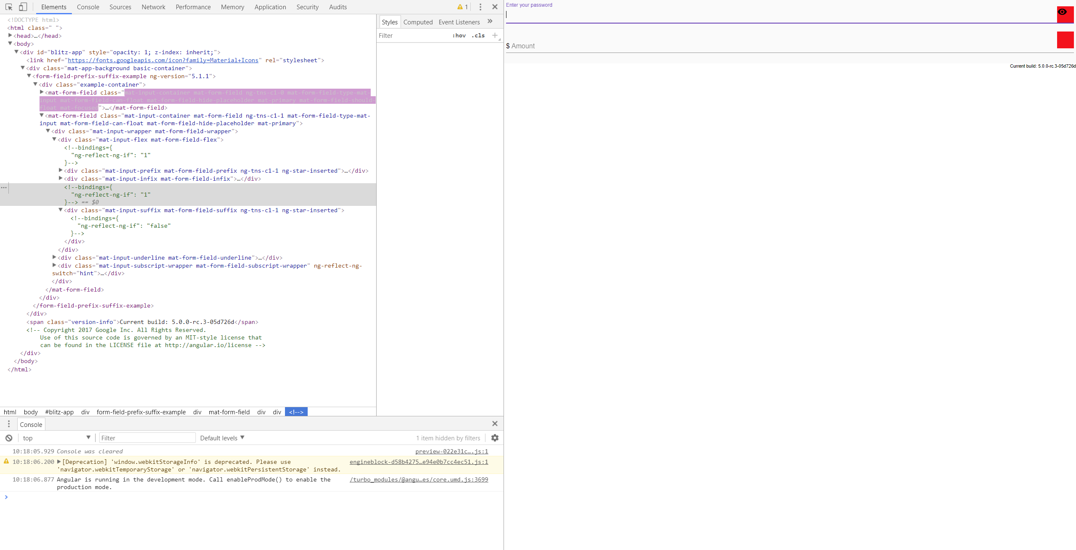Open console drawer options kebab menu
This screenshot has height=550, width=1076.
point(9,424)
